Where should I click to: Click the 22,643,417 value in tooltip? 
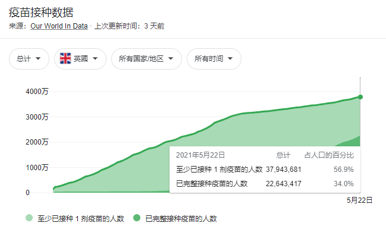tap(283, 184)
